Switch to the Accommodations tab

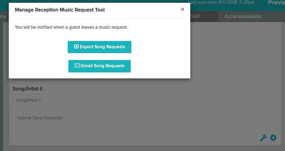click(243, 17)
